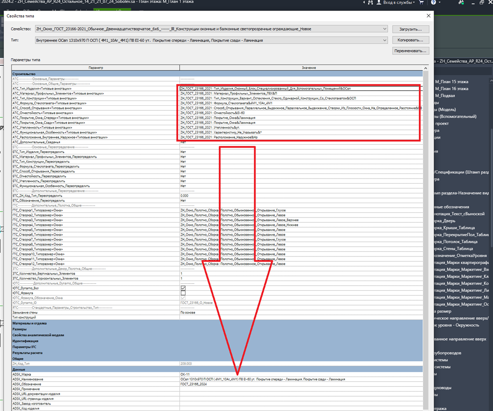The width and height of the screenshot is (493, 411).
Task: Click ЗТС_Количество_Горизонтальных_Элементов value cell
Action: pos(301,278)
